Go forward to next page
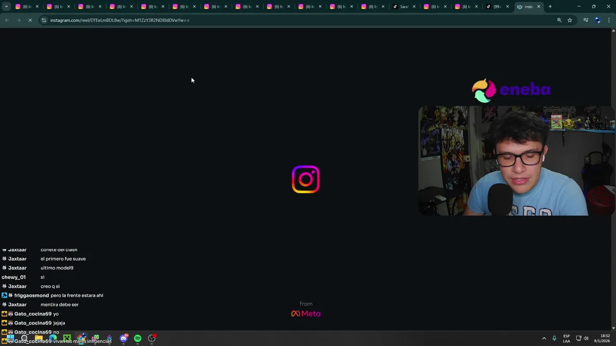 point(18,20)
